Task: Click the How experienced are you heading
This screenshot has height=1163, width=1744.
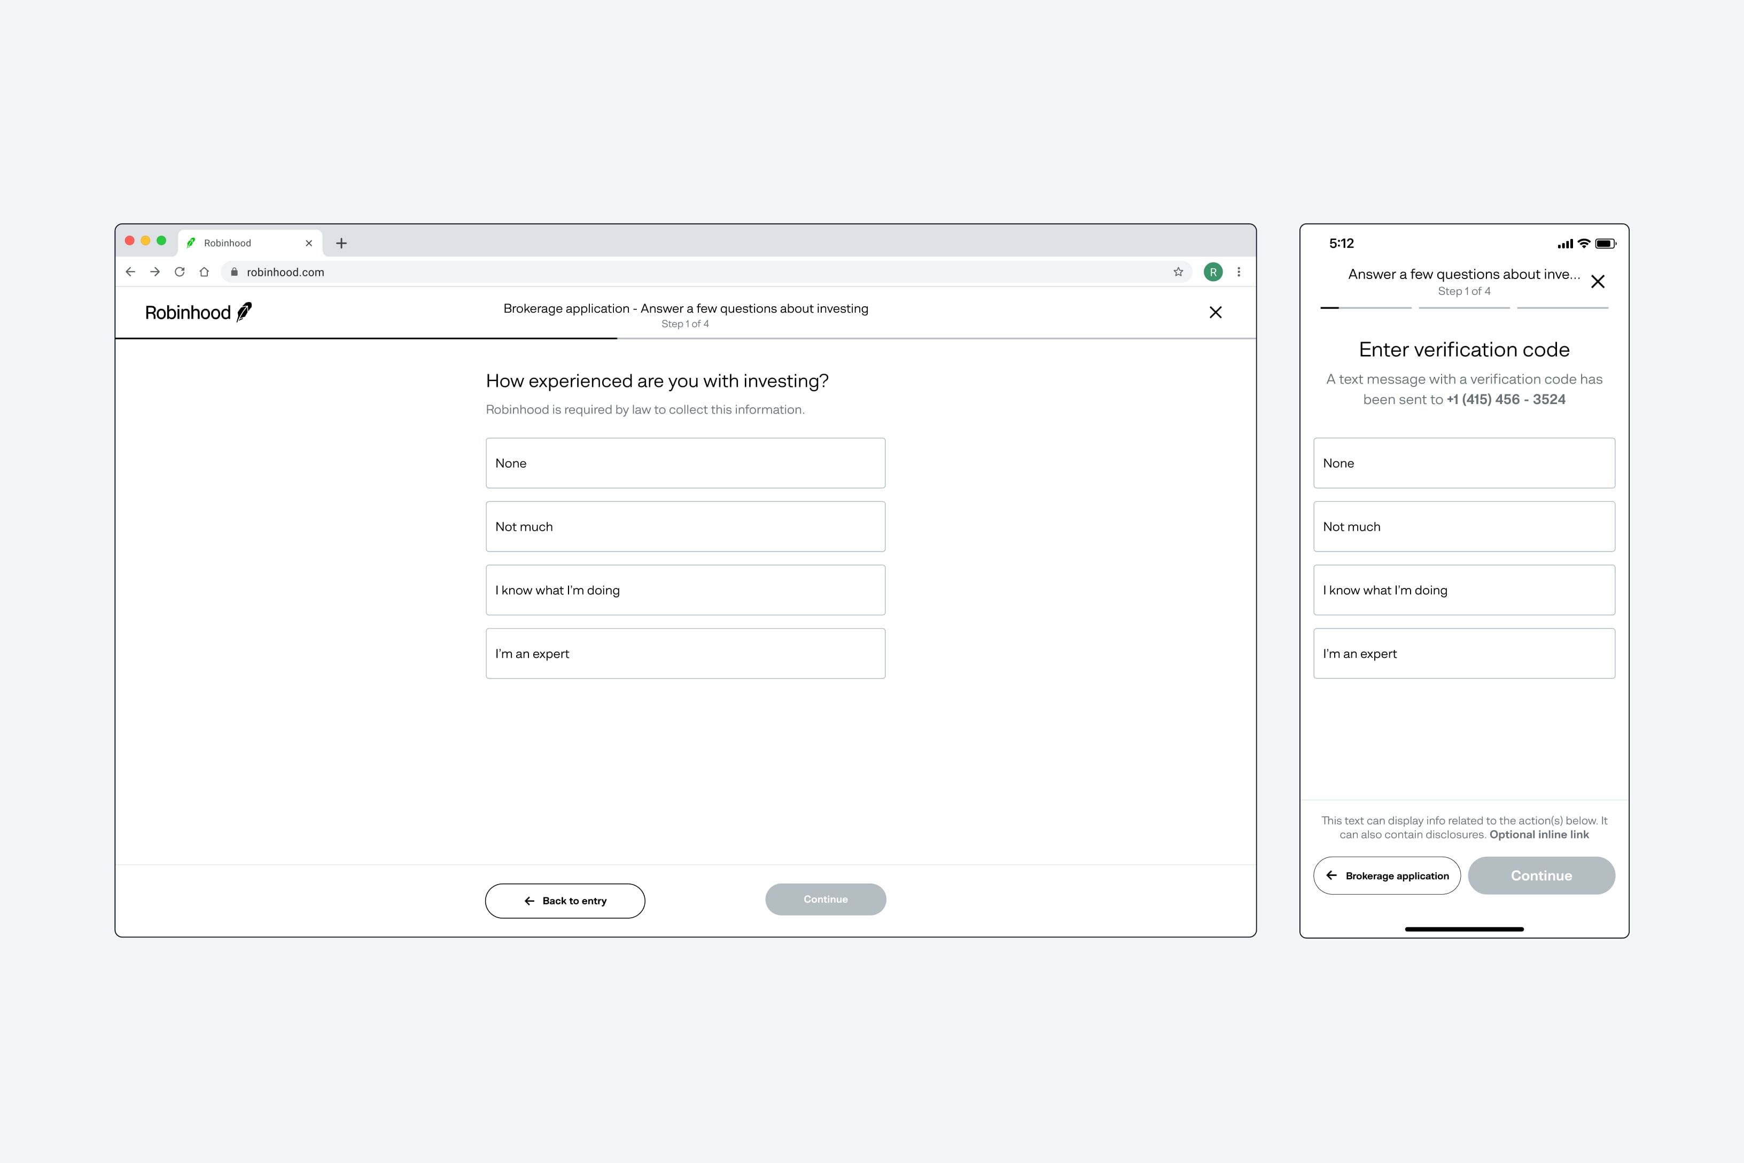Action: (x=657, y=381)
